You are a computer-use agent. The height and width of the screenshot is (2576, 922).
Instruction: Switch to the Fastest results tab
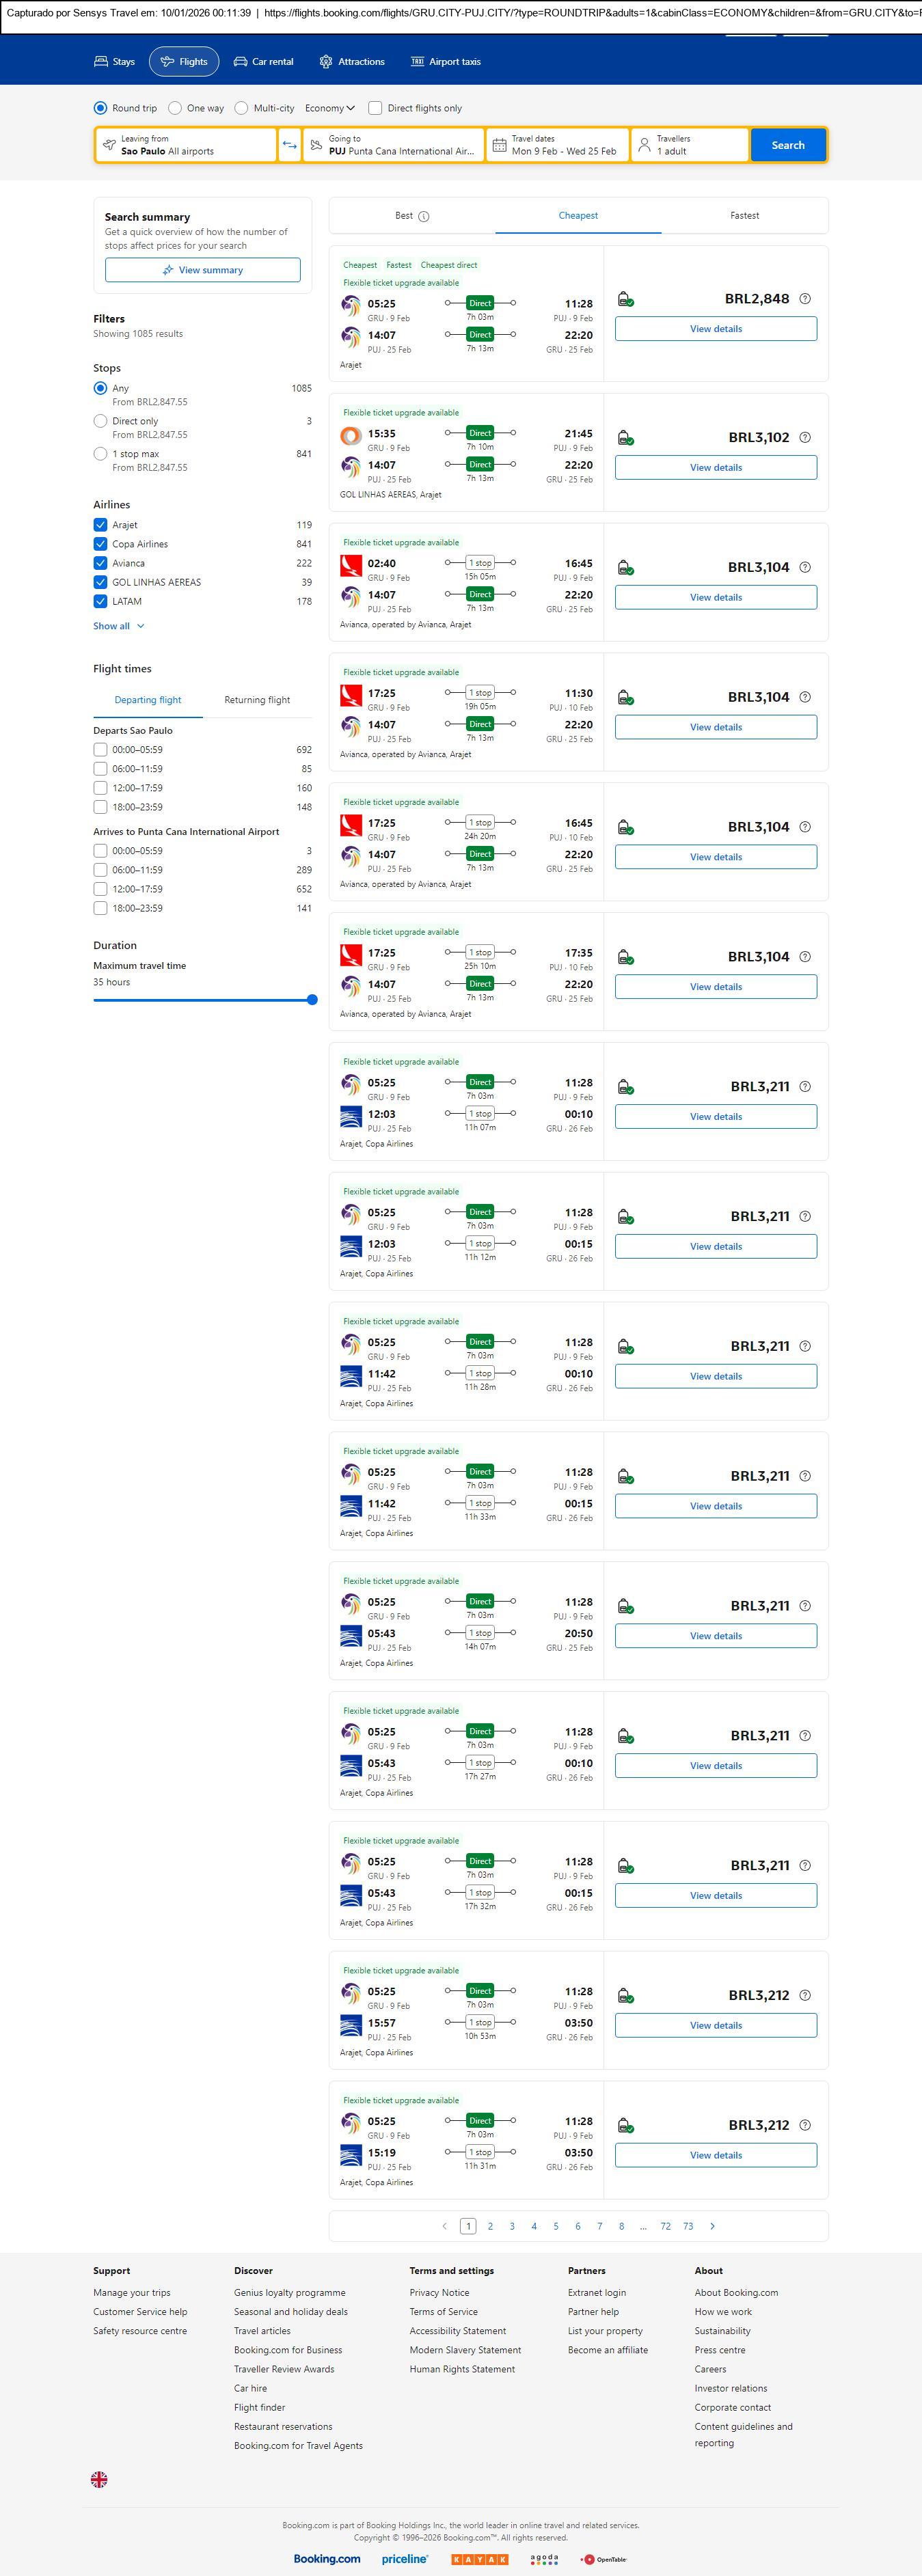click(744, 216)
